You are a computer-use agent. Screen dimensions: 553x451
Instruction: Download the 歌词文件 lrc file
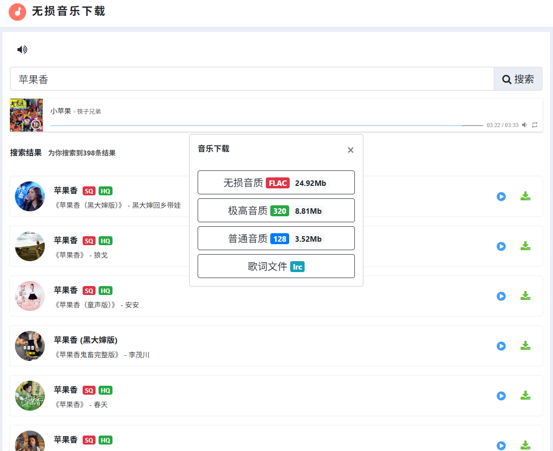(x=276, y=266)
